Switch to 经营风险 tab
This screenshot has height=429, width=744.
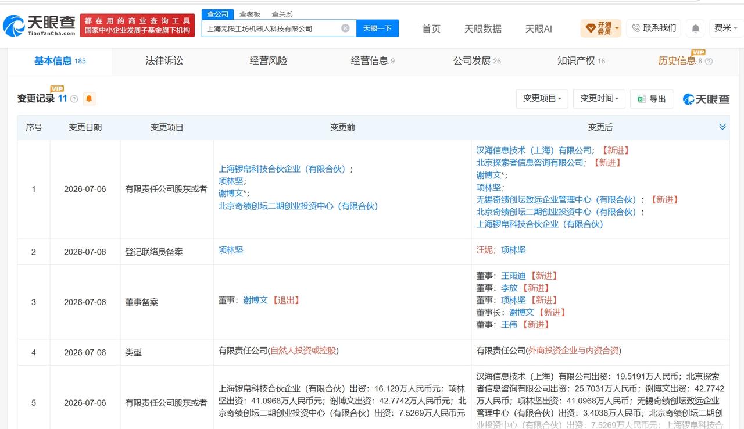[x=269, y=60]
